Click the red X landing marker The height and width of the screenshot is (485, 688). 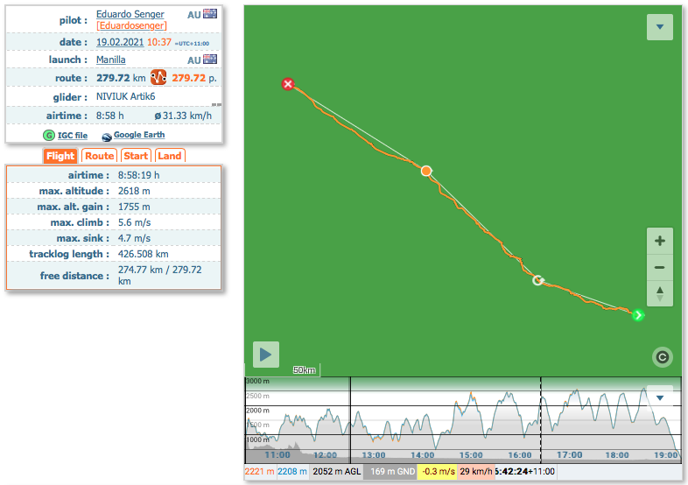(287, 84)
